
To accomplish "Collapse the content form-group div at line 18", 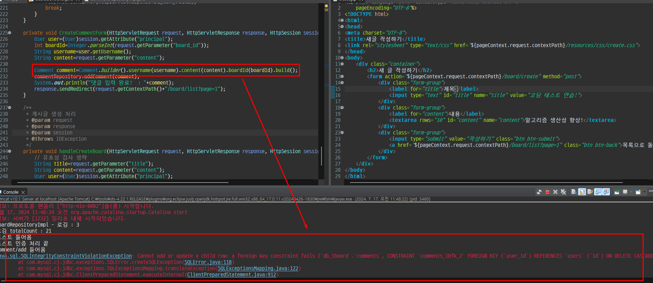I will click(x=342, y=108).
